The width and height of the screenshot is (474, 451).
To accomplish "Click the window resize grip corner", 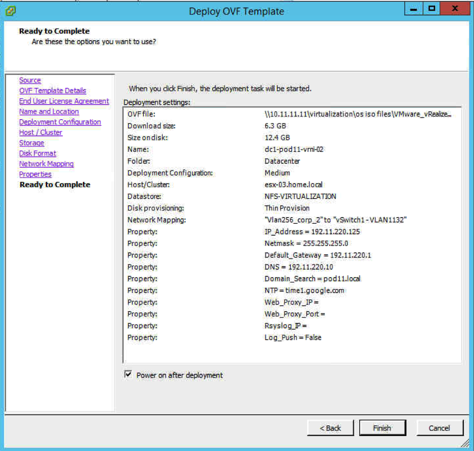I will pos(465,443).
